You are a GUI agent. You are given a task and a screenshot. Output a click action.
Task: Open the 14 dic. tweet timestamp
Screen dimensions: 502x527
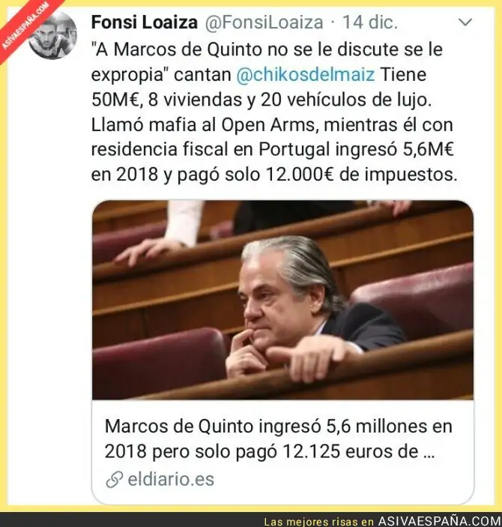pyautogui.click(x=370, y=22)
